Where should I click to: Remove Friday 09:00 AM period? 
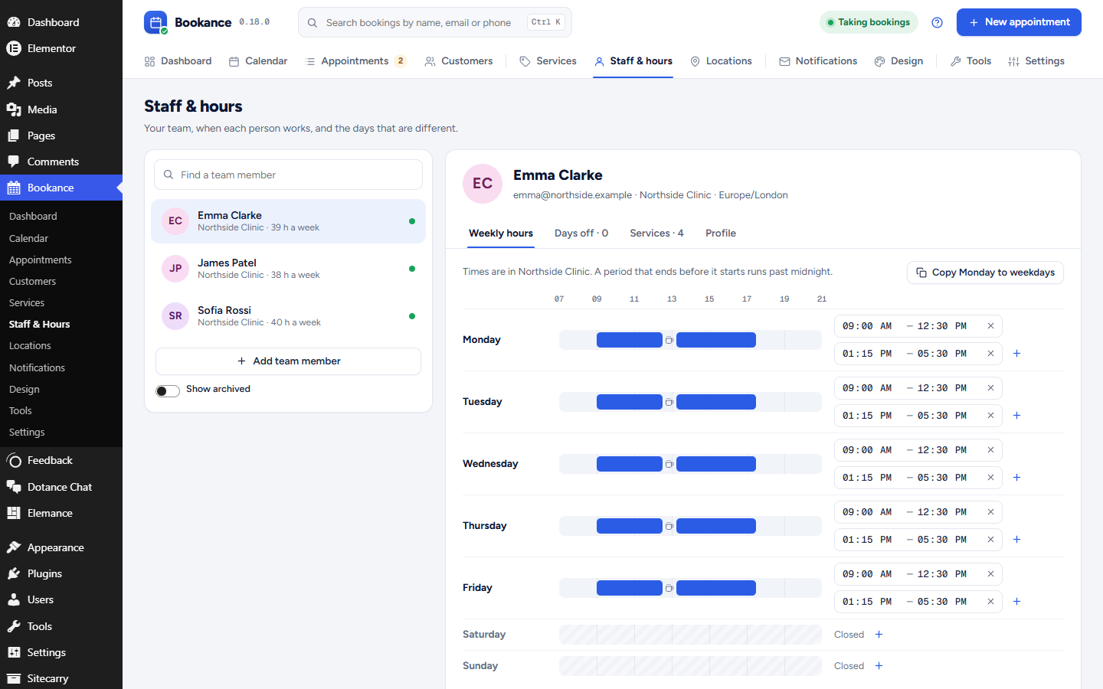(x=990, y=574)
